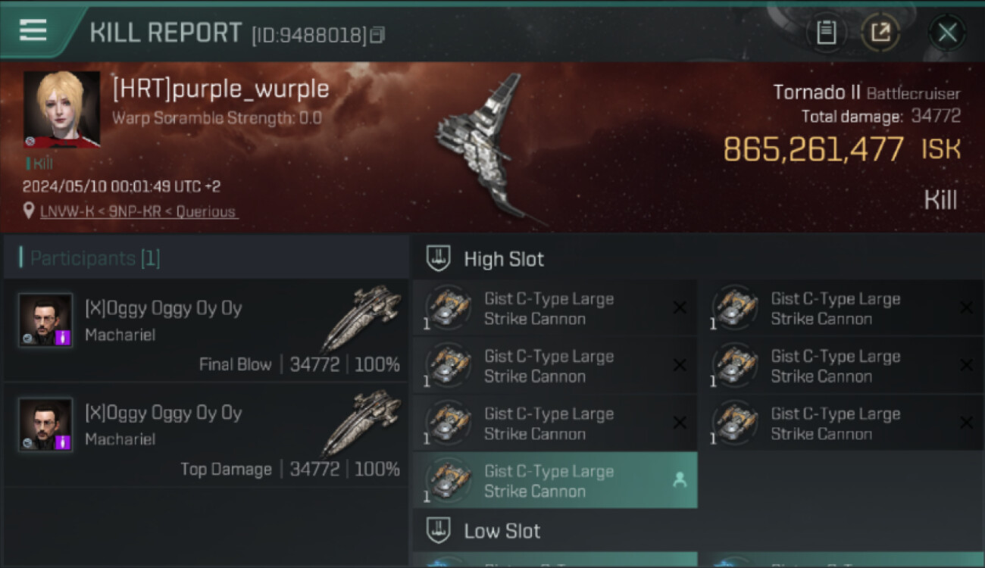Collapse the High Slot section header
Screen dimensions: 985x568
(698, 258)
